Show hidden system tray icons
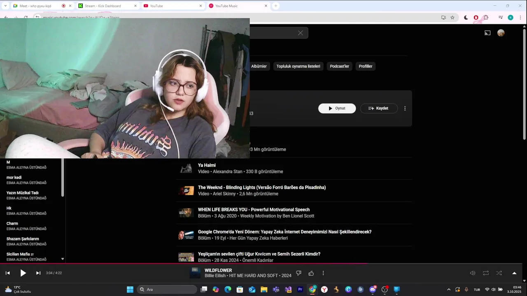 pyautogui.click(x=449, y=289)
